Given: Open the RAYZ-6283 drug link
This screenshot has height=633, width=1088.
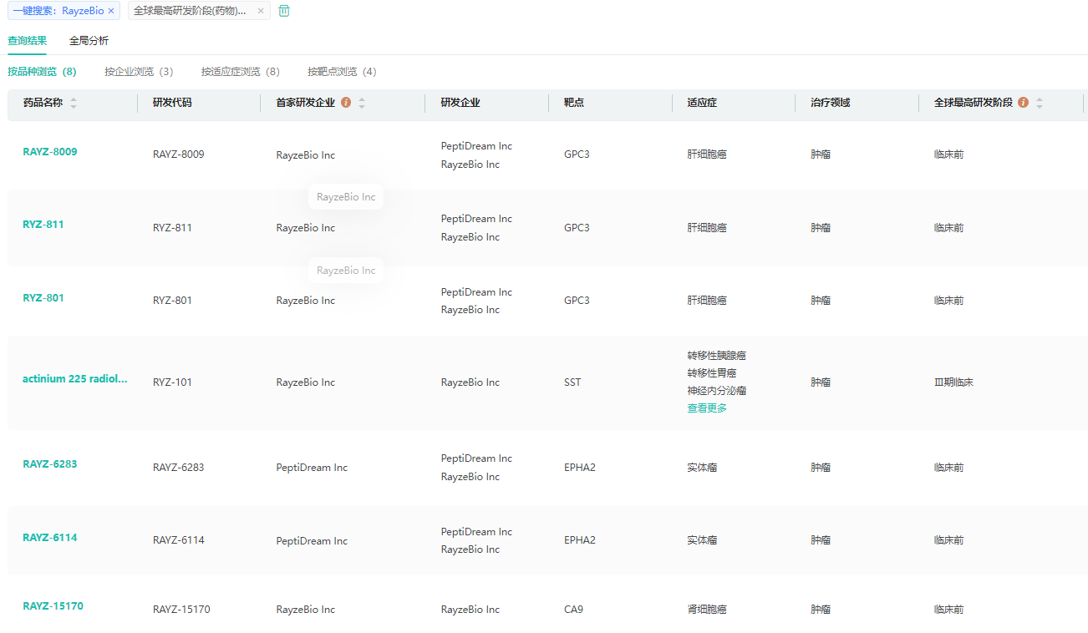Looking at the screenshot, I should [x=50, y=464].
